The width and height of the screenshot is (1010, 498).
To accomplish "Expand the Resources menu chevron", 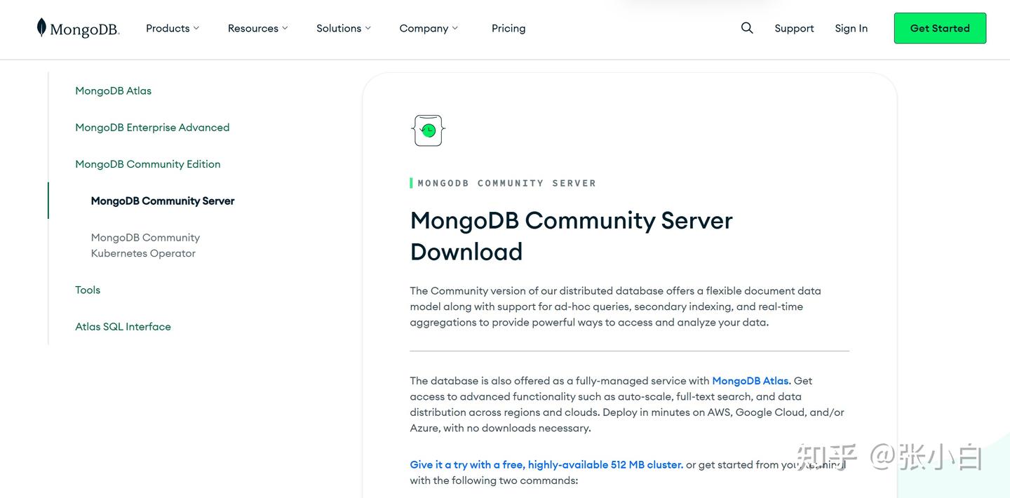I will (x=285, y=28).
